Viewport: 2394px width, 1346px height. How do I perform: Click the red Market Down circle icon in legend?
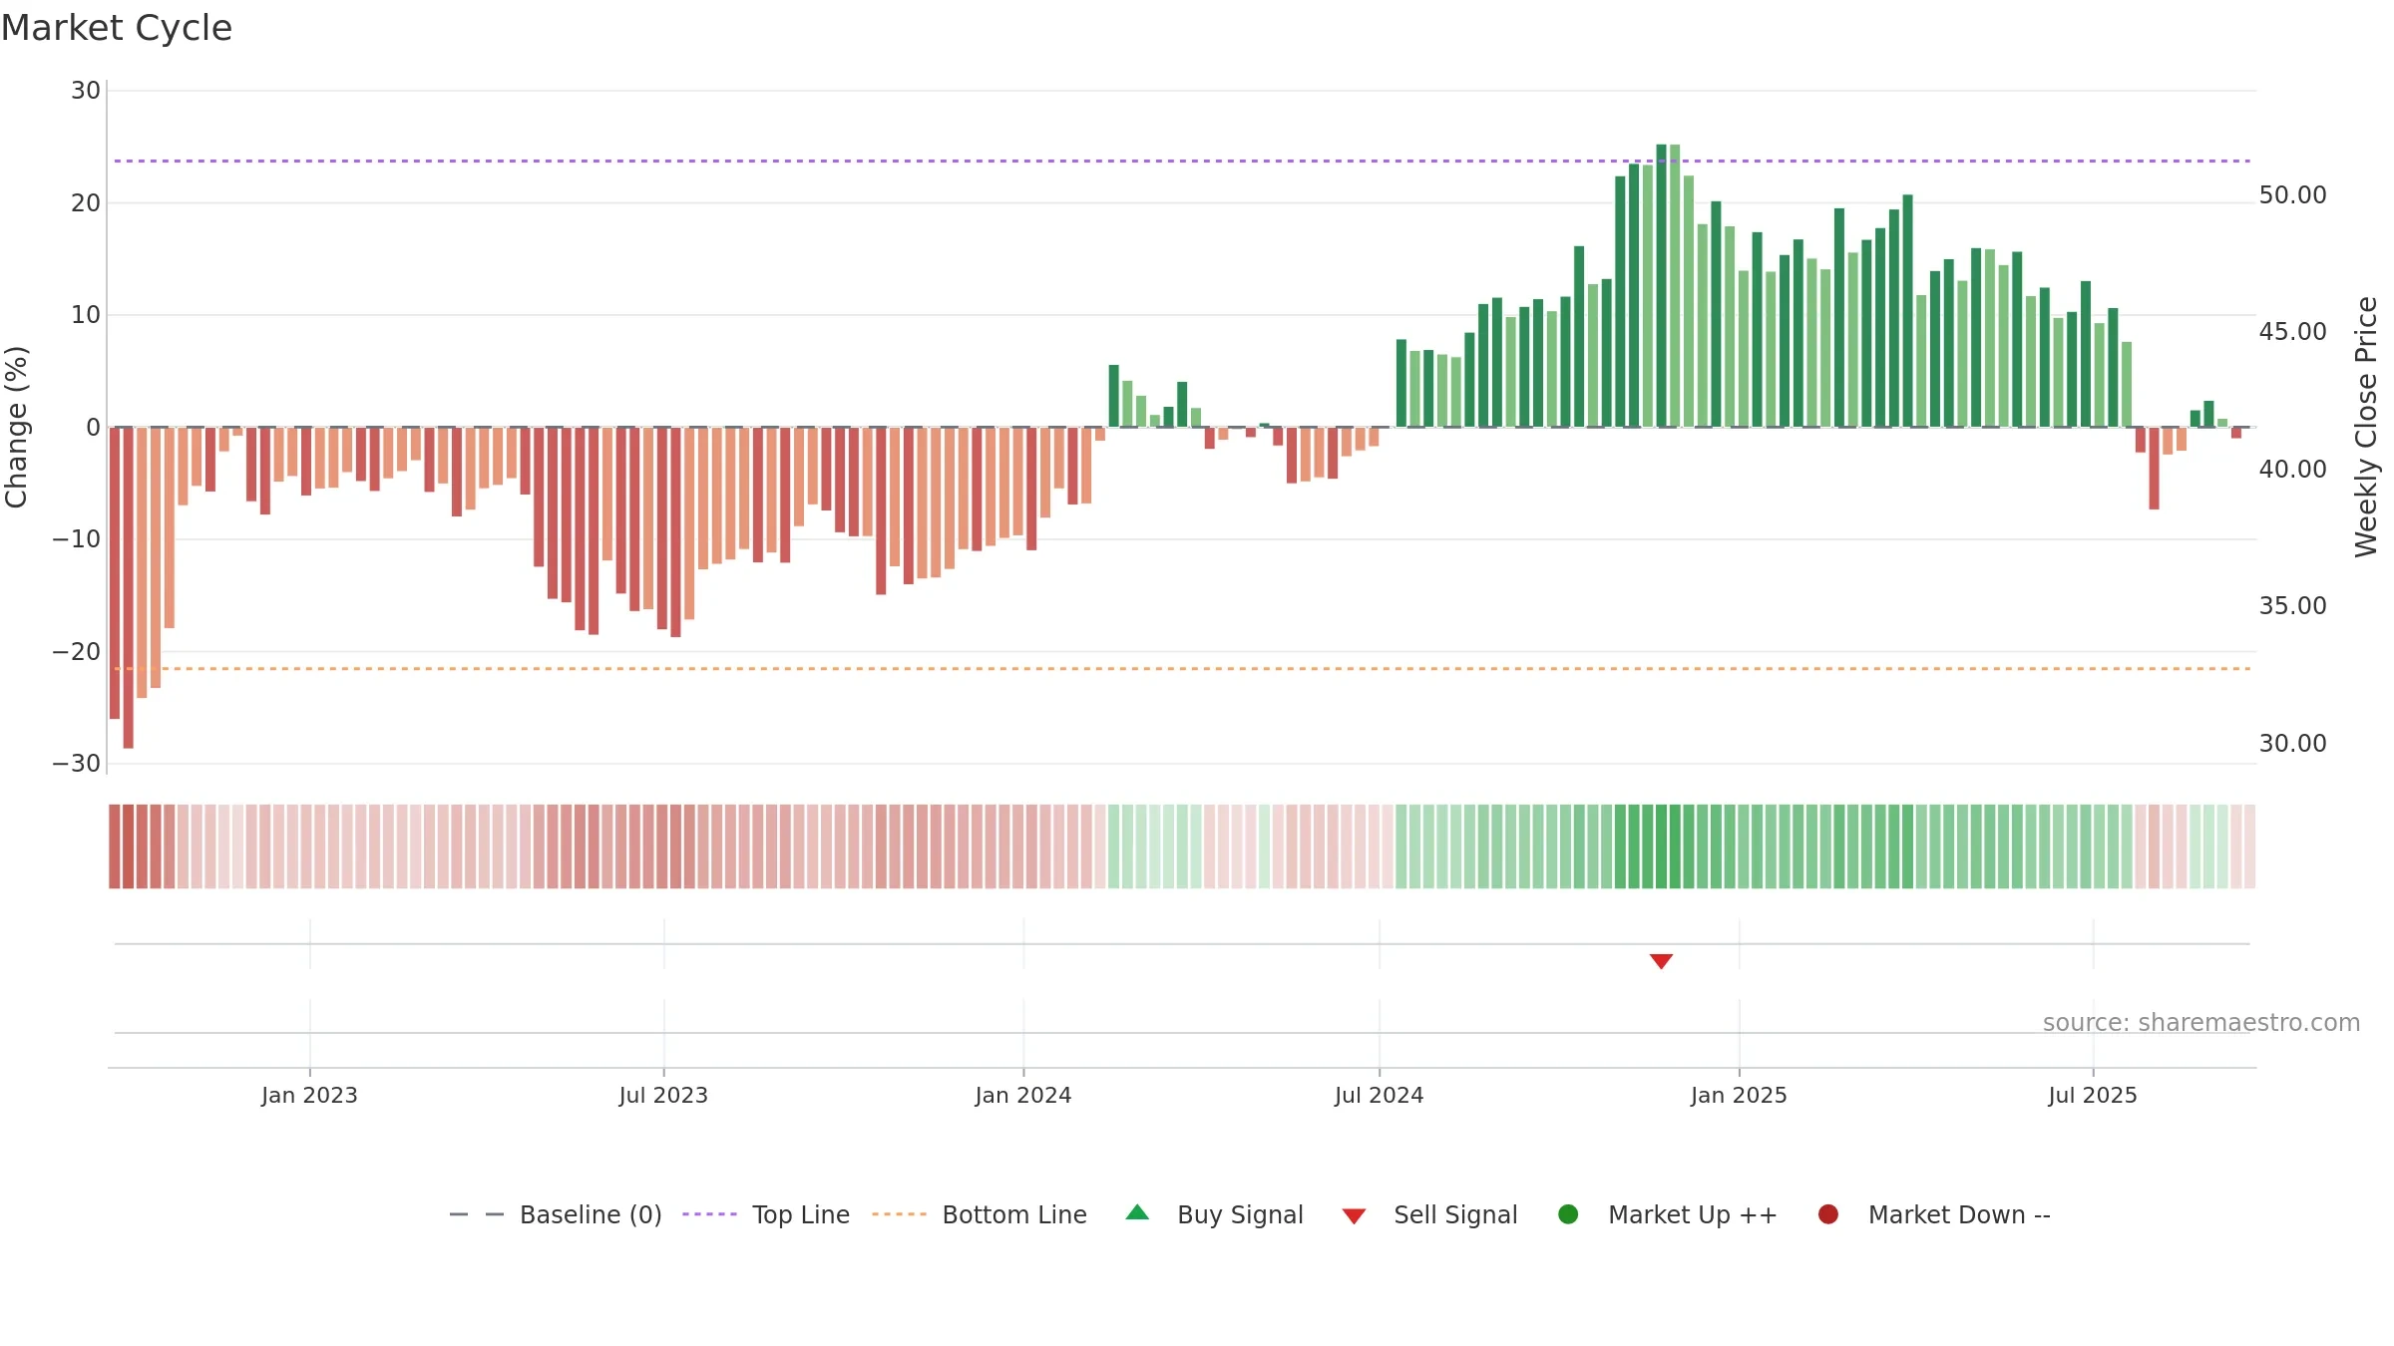(1828, 1214)
